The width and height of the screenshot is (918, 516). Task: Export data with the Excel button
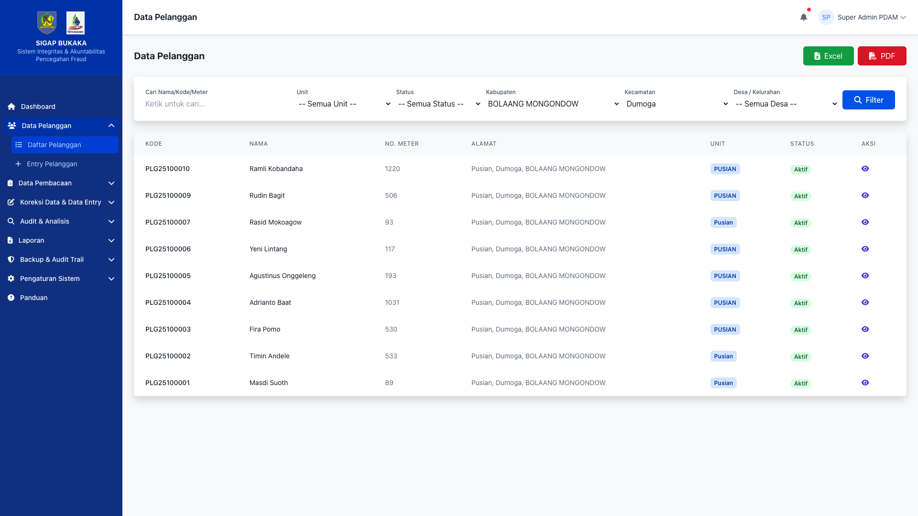point(828,56)
